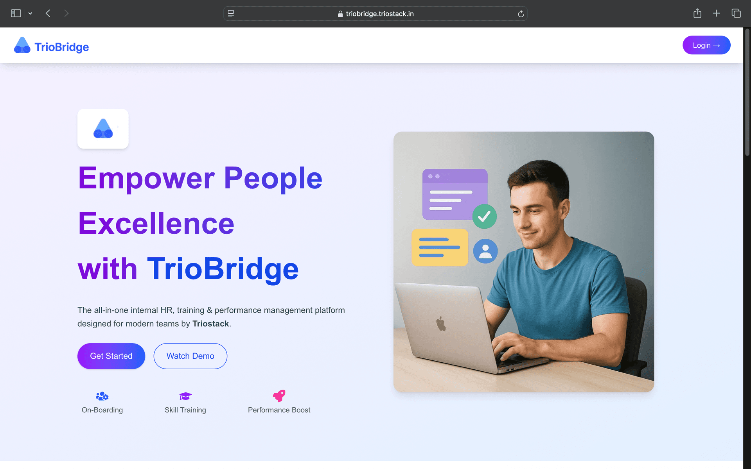
Task: Click the TrioBridge logo in the header
Action: coord(51,46)
